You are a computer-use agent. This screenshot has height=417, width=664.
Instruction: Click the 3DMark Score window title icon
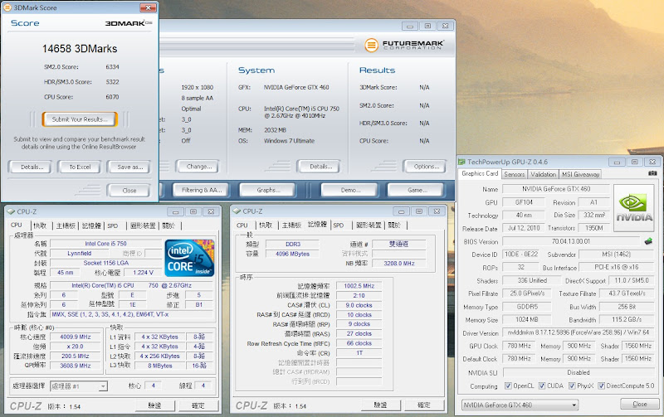tap(7, 7)
